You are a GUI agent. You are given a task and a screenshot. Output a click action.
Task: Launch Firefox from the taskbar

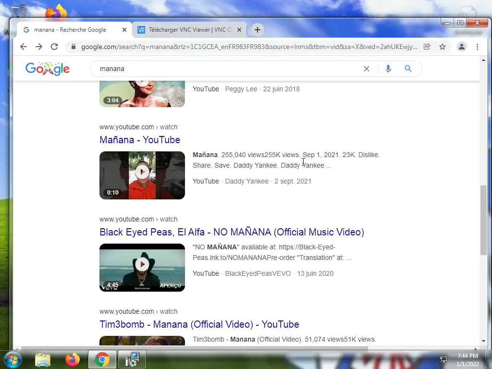pyautogui.click(x=73, y=359)
